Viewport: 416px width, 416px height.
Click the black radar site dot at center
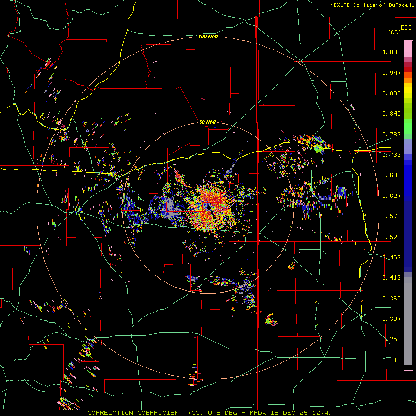pos(209,208)
